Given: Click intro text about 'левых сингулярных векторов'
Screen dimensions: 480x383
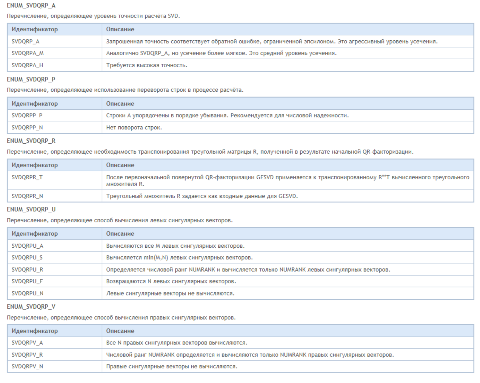Looking at the screenshot, I should click(120, 220).
